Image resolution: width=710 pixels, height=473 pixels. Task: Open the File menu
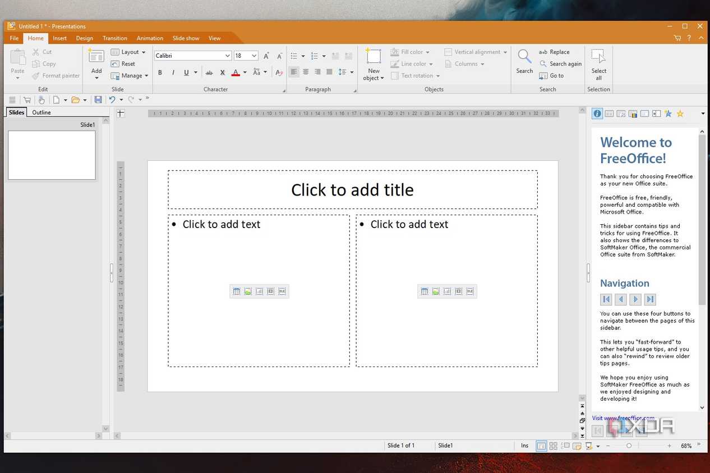(14, 38)
